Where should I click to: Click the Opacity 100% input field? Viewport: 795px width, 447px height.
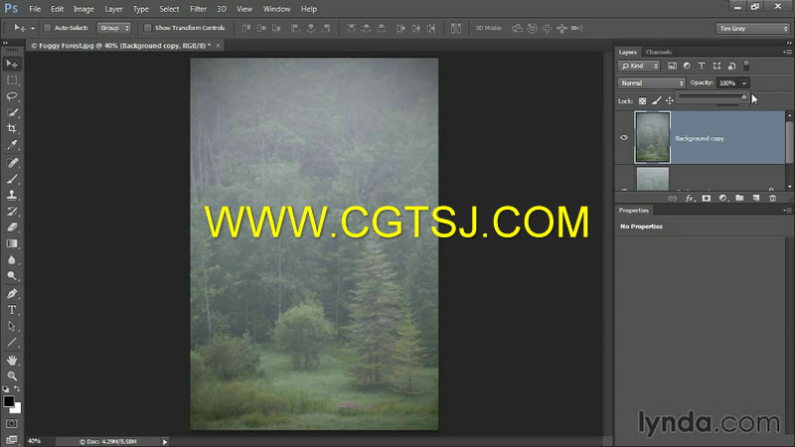[x=728, y=83]
